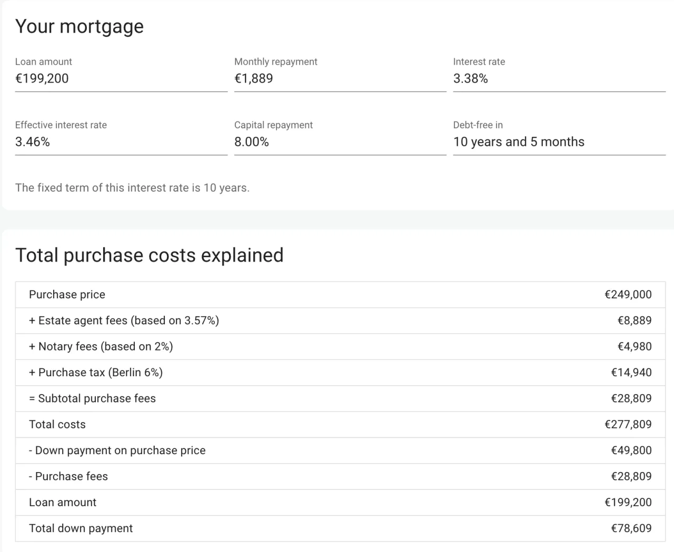Click the €277,809 total costs value
Viewport: 674px width, 552px height.
(628, 424)
